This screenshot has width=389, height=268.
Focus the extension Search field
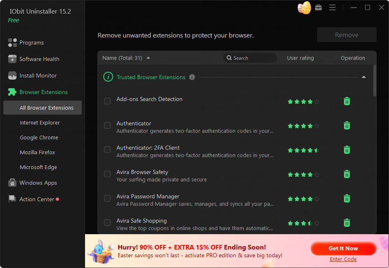point(253,58)
